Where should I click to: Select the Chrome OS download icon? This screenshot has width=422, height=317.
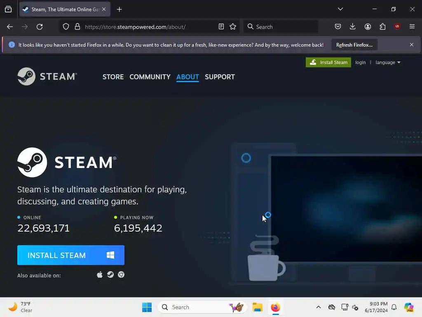[x=121, y=274]
